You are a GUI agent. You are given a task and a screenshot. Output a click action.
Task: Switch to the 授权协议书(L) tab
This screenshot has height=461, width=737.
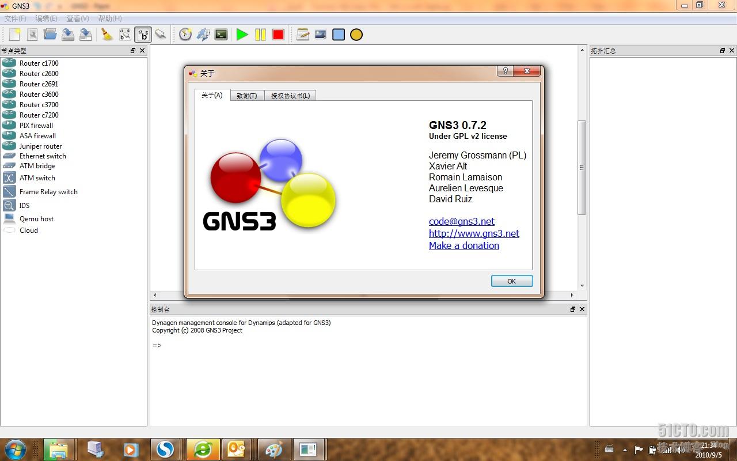290,96
